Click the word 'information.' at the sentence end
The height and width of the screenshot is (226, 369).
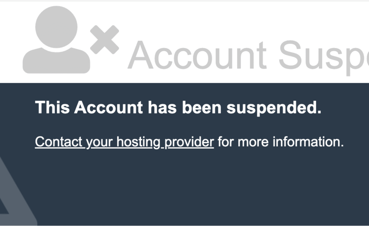pos(308,142)
